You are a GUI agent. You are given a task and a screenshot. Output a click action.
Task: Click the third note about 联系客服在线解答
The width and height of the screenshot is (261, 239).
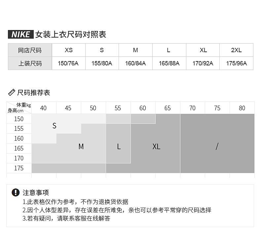point(66,219)
